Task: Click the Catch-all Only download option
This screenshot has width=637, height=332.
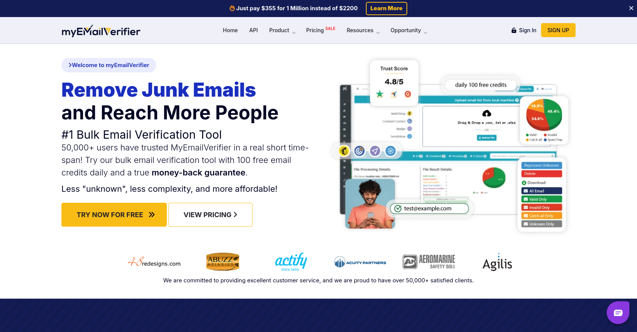Action: 541,216
